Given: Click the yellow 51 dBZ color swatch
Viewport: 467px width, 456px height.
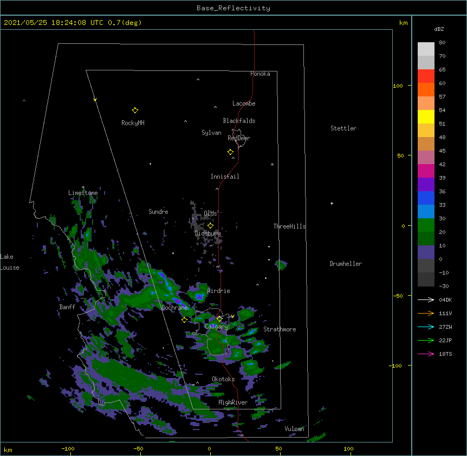Looking at the screenshot, I should pos(426,116).
